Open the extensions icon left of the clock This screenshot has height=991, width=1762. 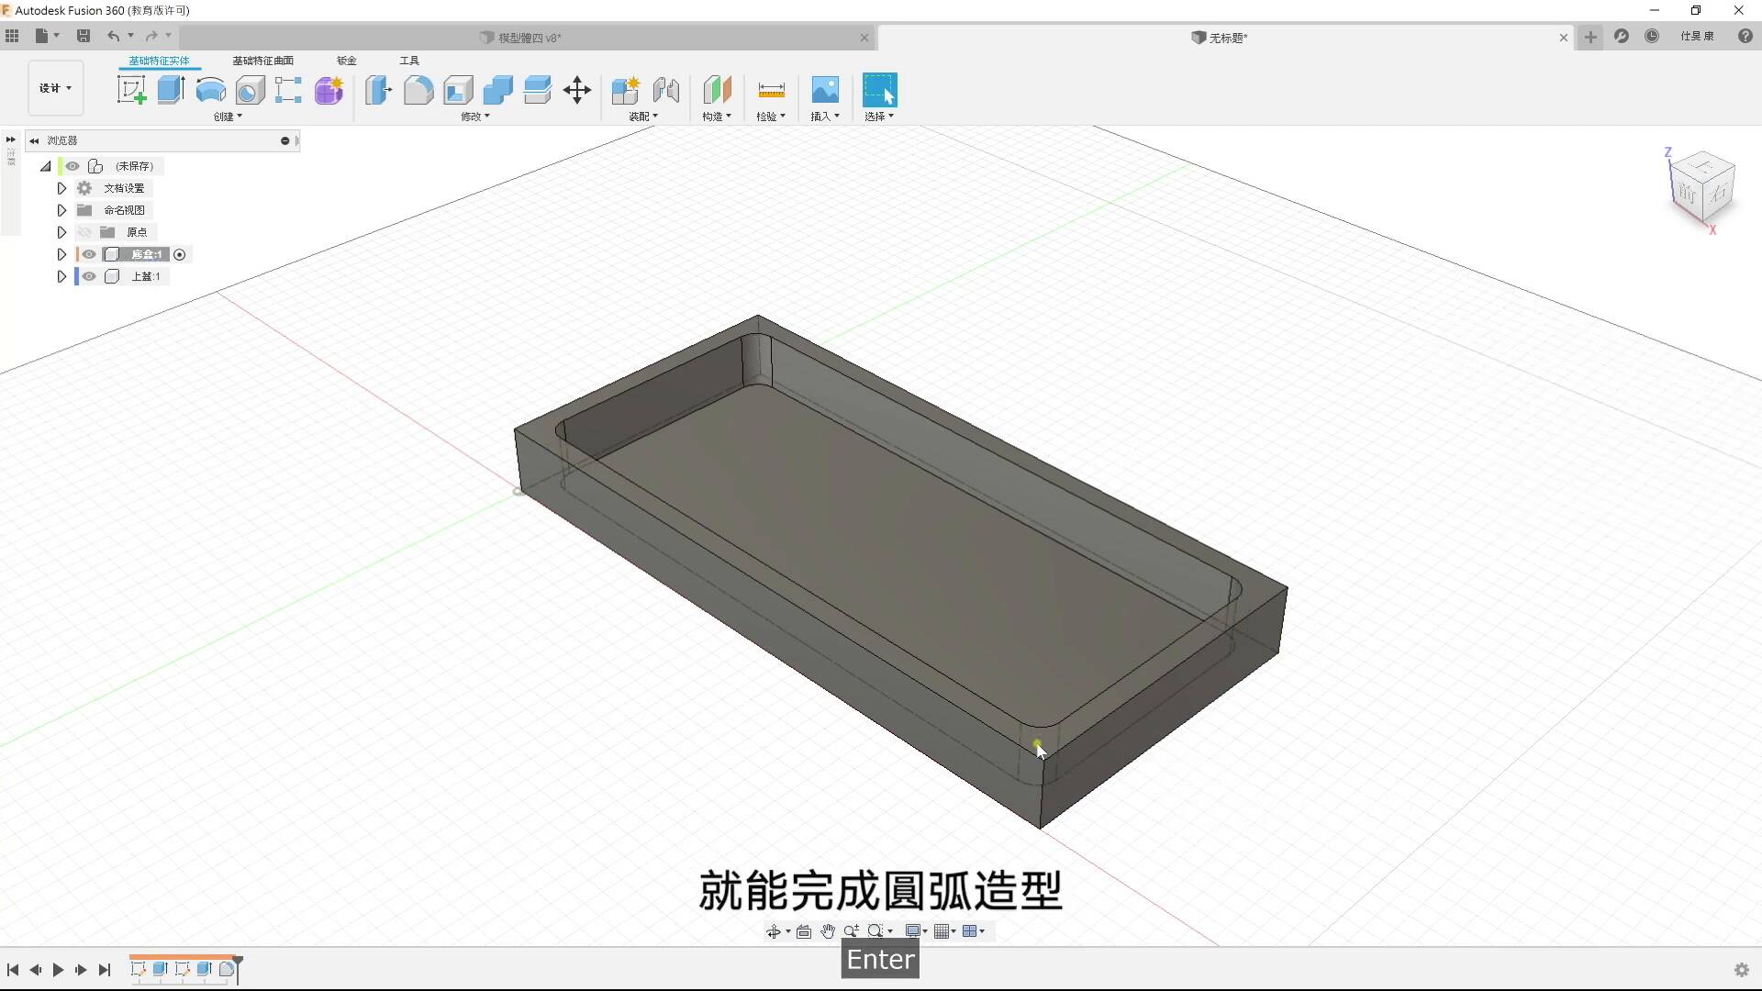[x=1622, y=37]
